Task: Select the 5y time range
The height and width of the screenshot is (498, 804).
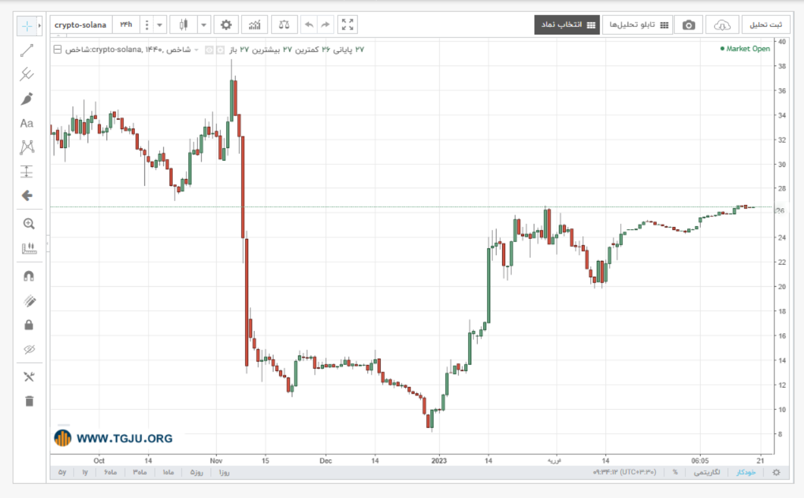Action: (62, 472)
